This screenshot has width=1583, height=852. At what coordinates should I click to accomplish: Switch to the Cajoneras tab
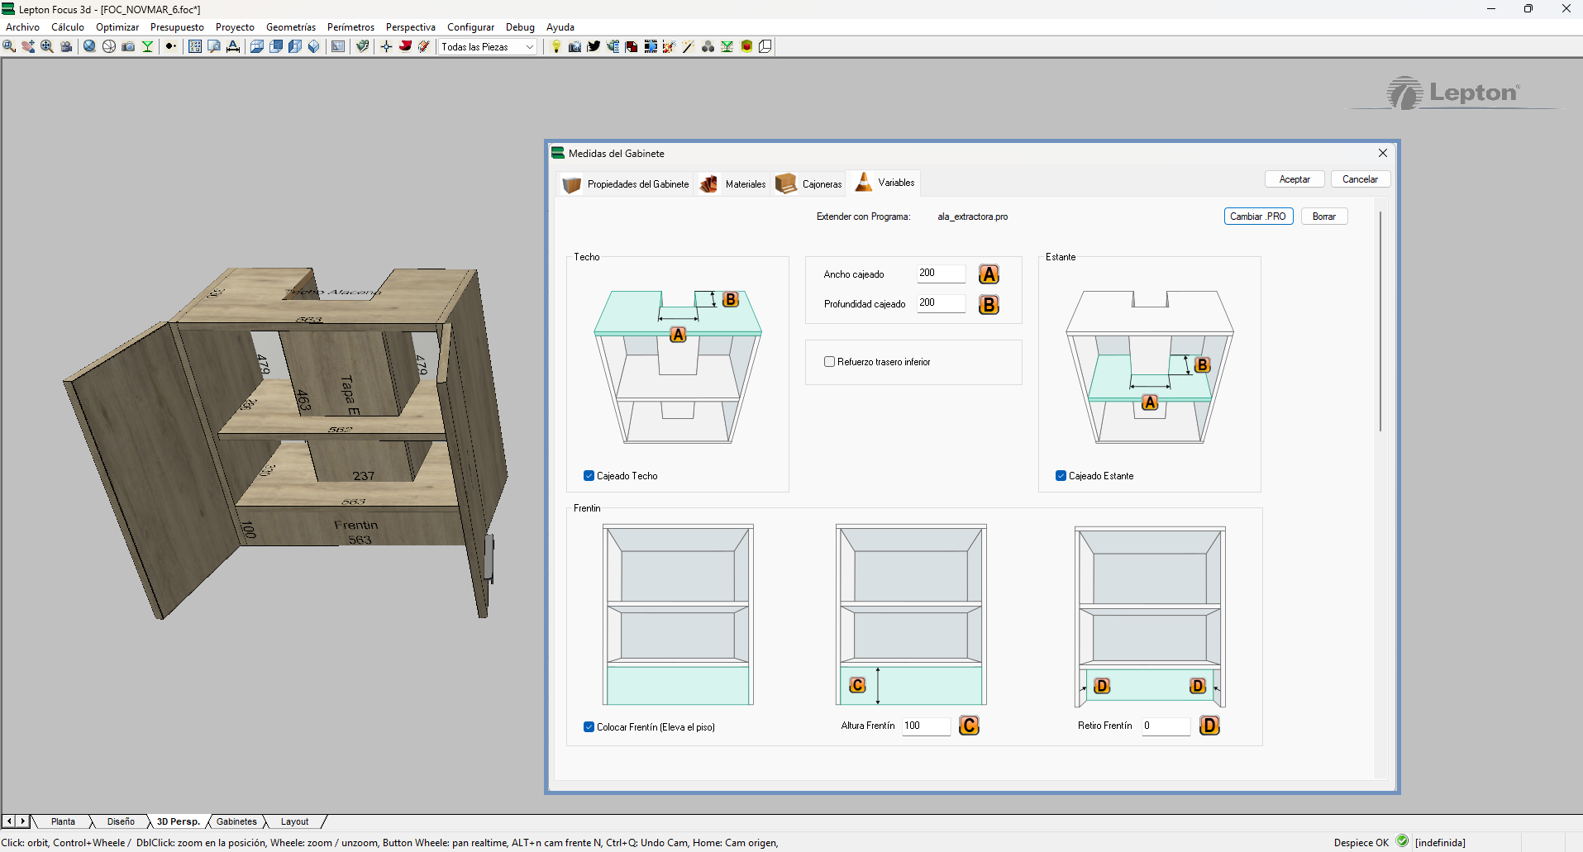[810, 183]
